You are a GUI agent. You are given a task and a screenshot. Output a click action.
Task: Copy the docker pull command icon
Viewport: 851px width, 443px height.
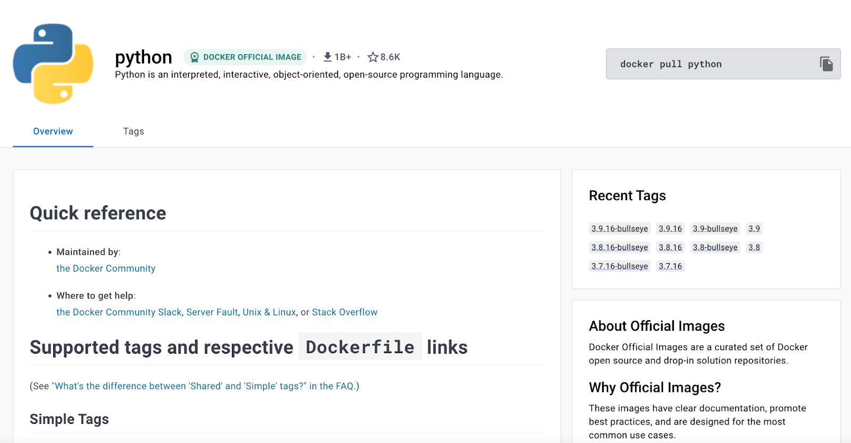pyautogui.click(x=826, y=64)
